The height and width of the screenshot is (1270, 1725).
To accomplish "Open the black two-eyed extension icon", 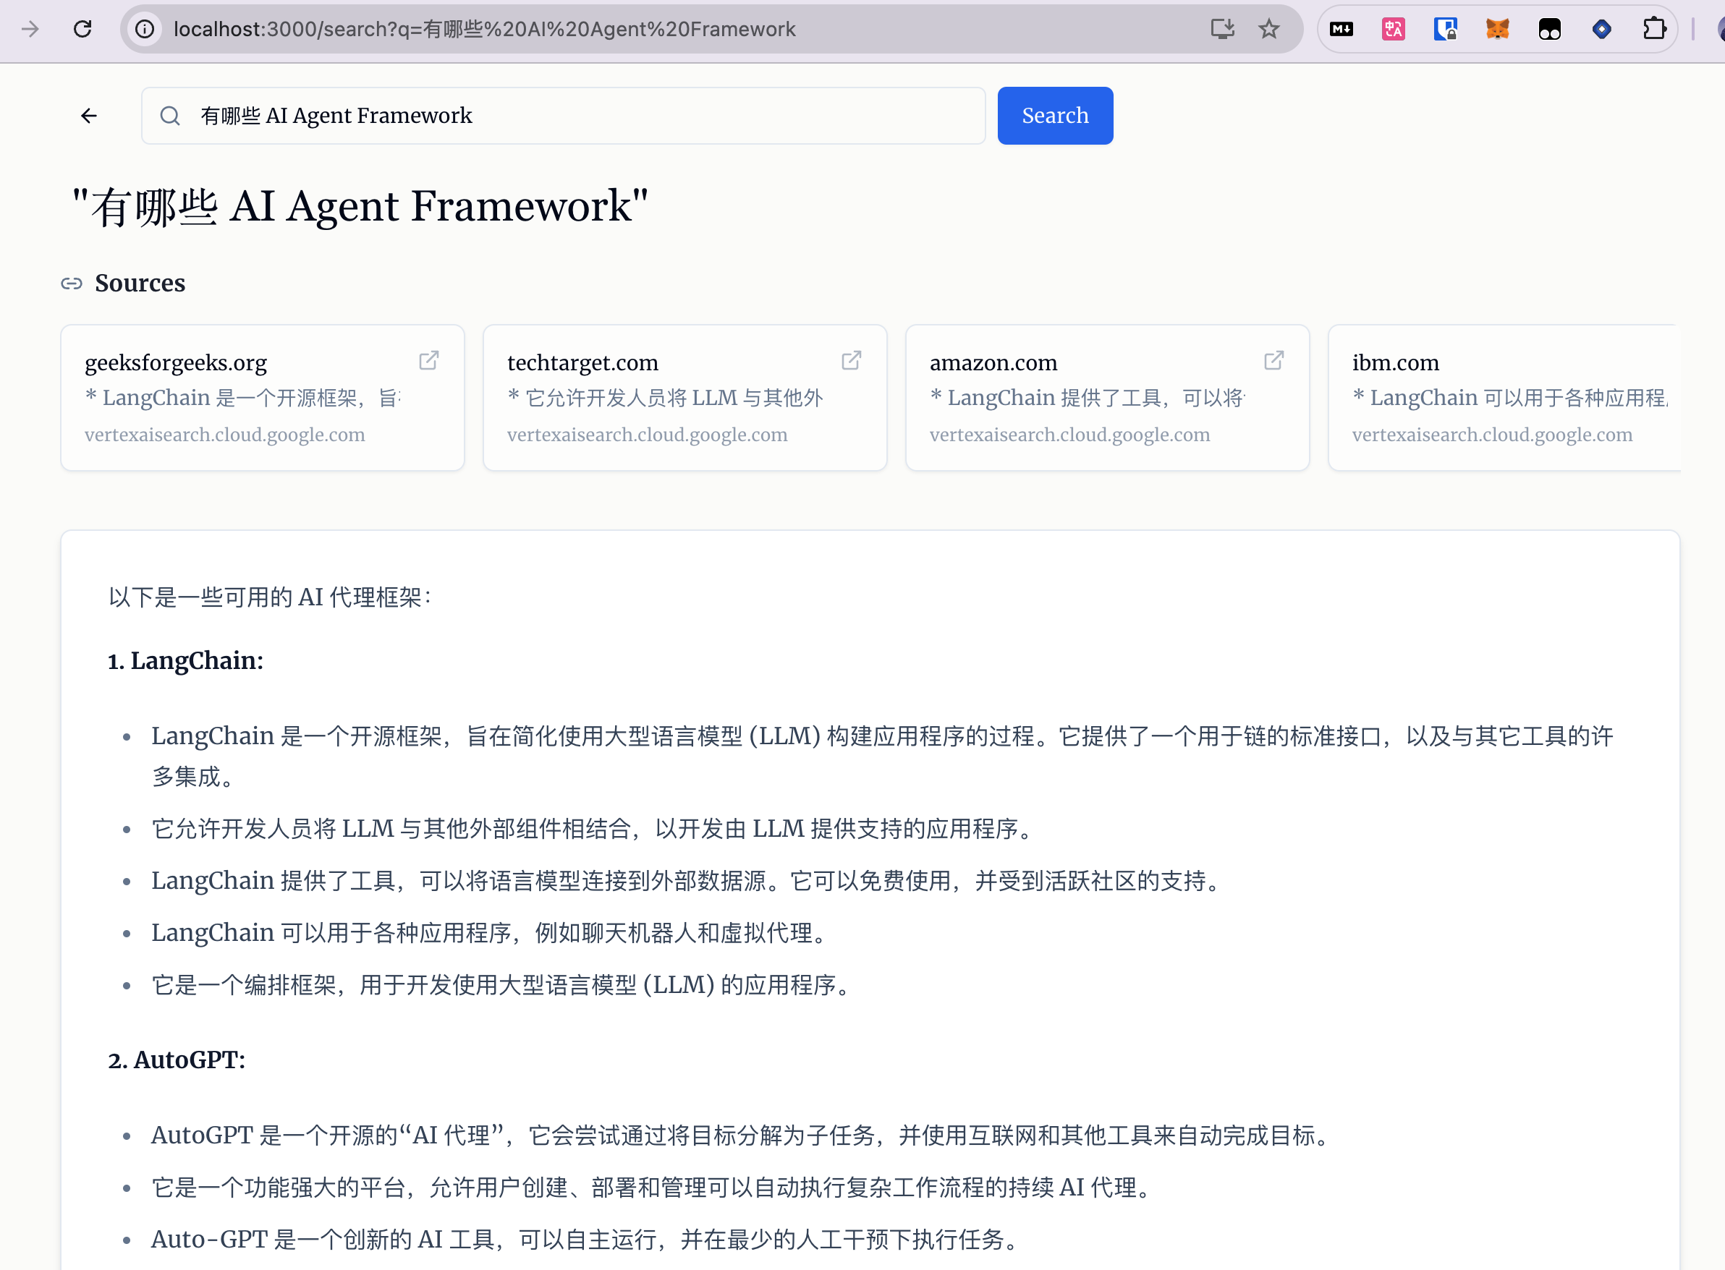I will click(x=1550, y=29).
